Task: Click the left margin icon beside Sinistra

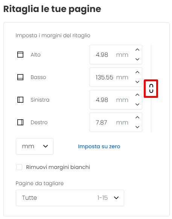Action: pos(20,100)
